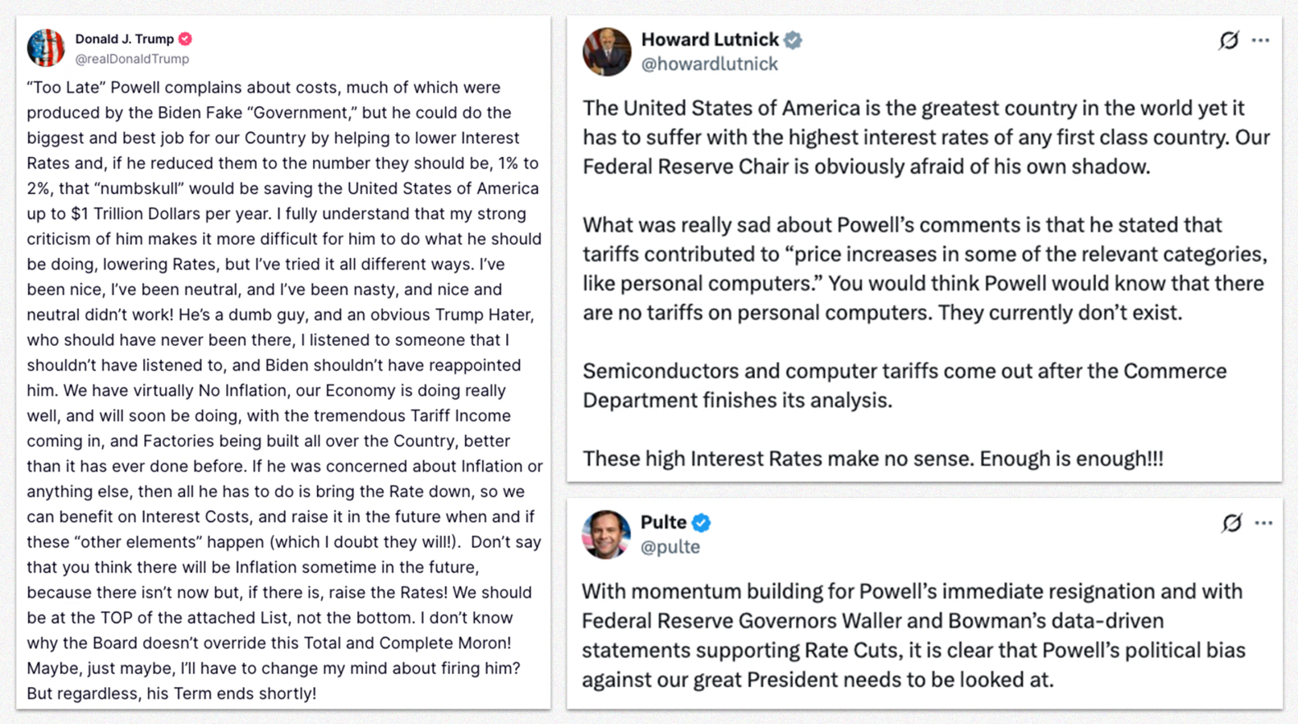Click Pulte's post about Powell's resignation

pyautogui.click(x=913, y=636)
